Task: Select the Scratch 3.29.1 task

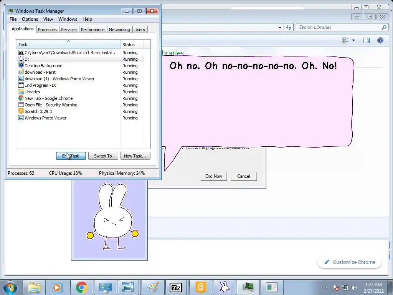Action: (x=80, y=111)
